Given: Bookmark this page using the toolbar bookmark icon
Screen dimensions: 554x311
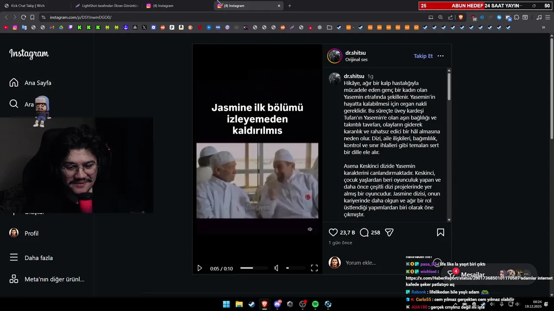Looking at the screenshot, I should [x=32, y=17].
